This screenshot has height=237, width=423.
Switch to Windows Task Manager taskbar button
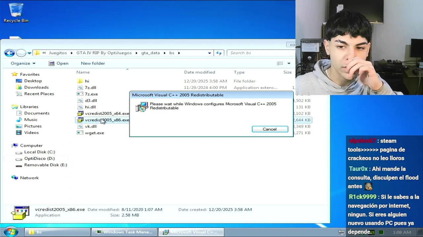(124, 232)
